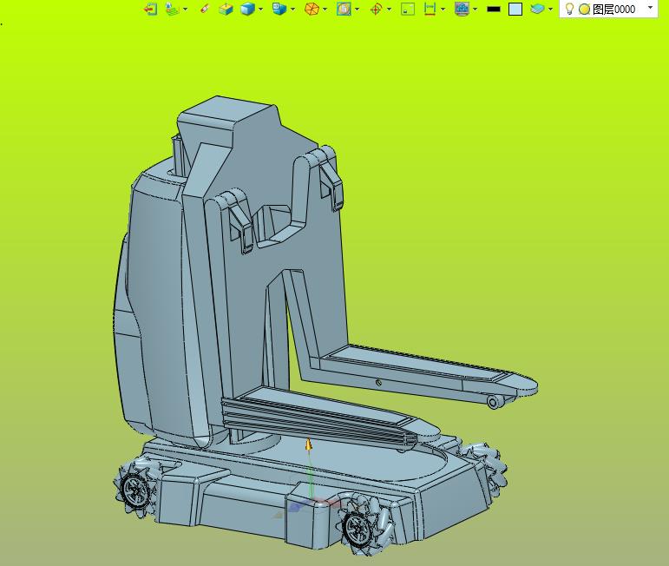
Task: Expand the dropdown beside the framed filter icon
Action: click(x=357, y=9)
